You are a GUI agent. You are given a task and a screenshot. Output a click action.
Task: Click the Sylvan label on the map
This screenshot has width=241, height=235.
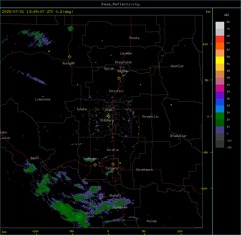tap(109, 68)
